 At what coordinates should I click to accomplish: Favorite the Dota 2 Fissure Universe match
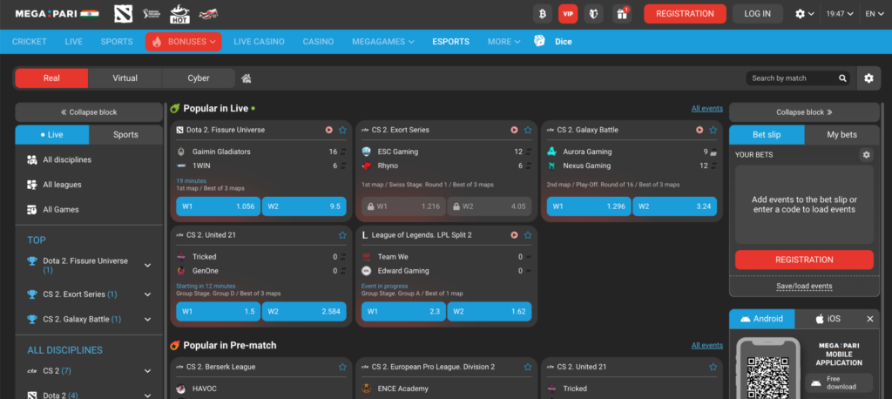pos(342,130)
